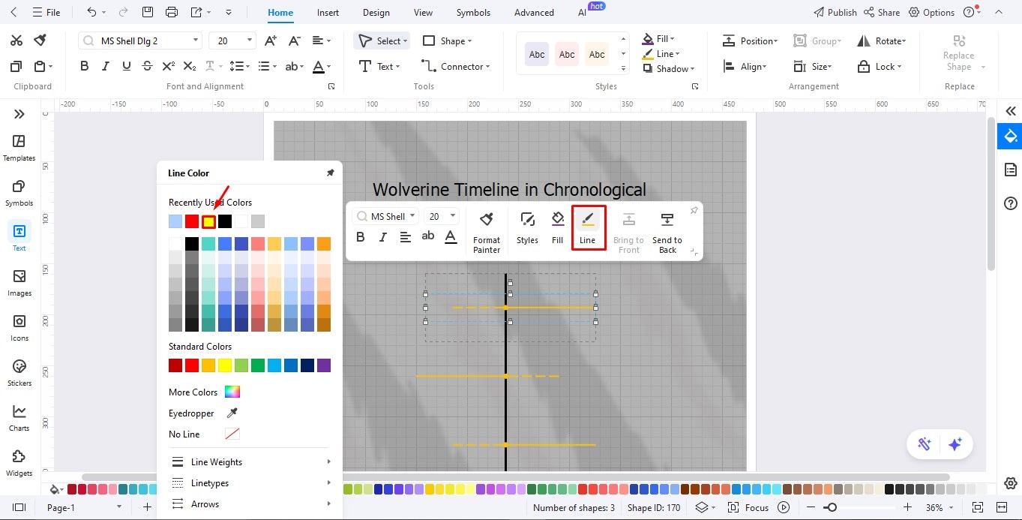Click the Focus mode button in the status bar

748,507
